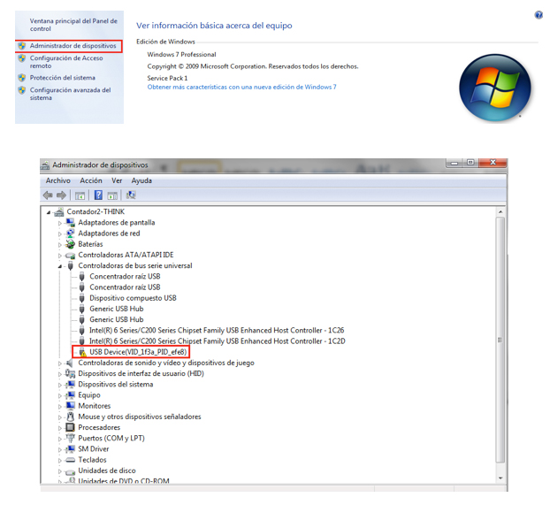Click the scan for hardware changes icon
550x505 pixels.
132,195
